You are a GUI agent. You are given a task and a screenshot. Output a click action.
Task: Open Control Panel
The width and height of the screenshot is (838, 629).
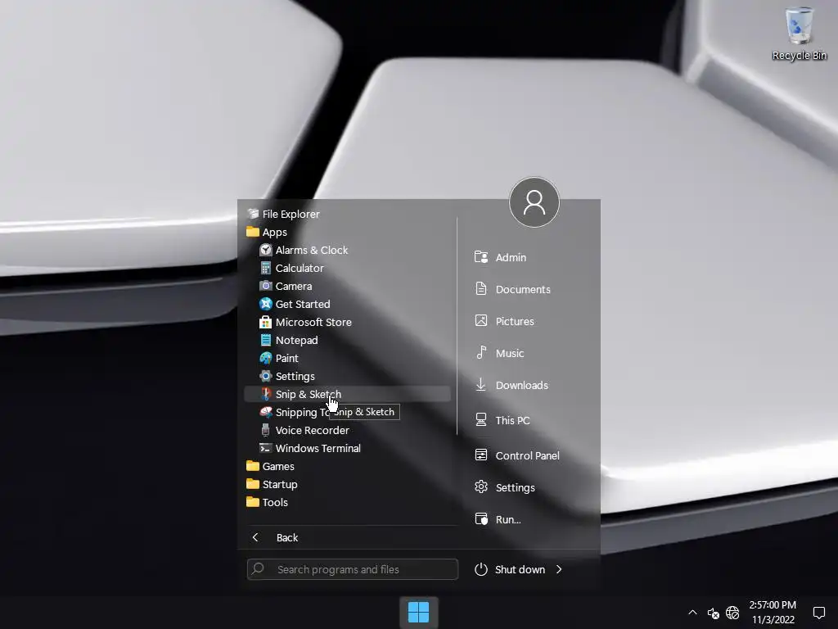point(517,455)
